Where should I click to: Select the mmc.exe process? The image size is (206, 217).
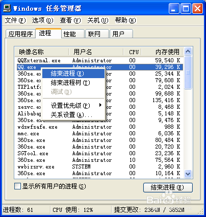[x=29, y=134]
